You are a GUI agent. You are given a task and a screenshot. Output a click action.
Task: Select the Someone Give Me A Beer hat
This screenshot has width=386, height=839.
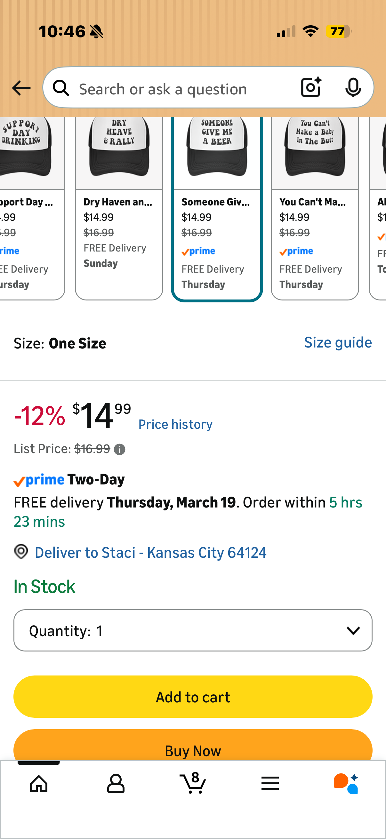tap(217, 208)
